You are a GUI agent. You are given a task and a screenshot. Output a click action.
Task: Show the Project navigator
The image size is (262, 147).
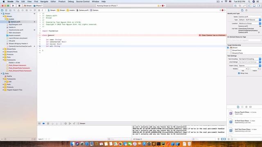click(x=2, y=10)
